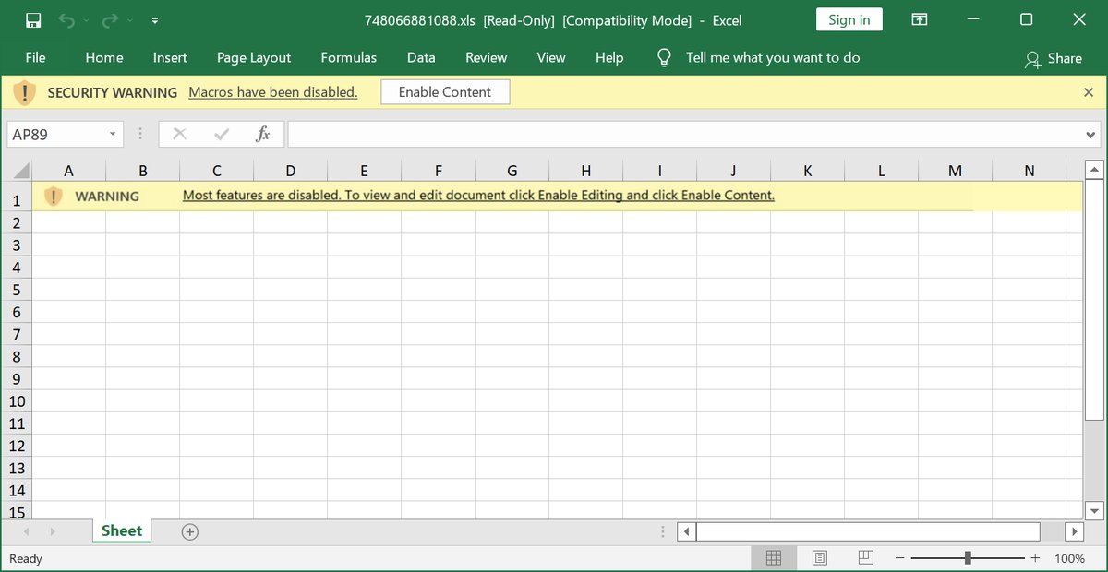The width and height of the screenshot is (1108, 572).
Task: Click the vertical scrollbar up arrow
Action: [x=1094, y=170]
